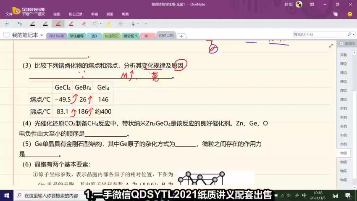
Task: Open the search scope dropdown arrow
Action: tap(354, 34)
